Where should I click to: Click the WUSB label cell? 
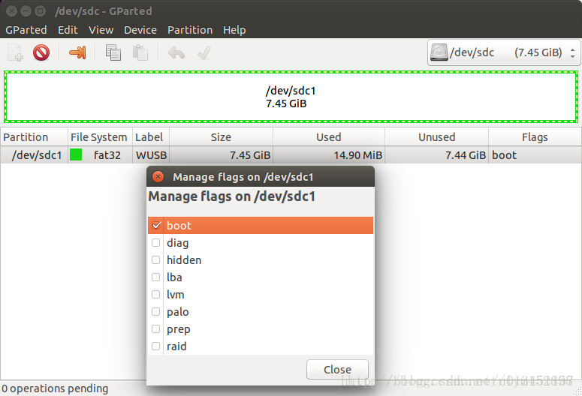point(151,155)
